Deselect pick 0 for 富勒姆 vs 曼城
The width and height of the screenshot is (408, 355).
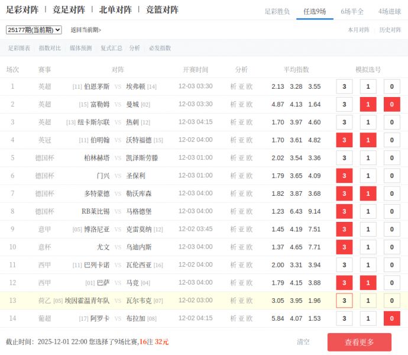click(391, 105)
